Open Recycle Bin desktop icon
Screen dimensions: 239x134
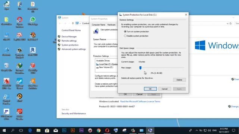(6, 67)
